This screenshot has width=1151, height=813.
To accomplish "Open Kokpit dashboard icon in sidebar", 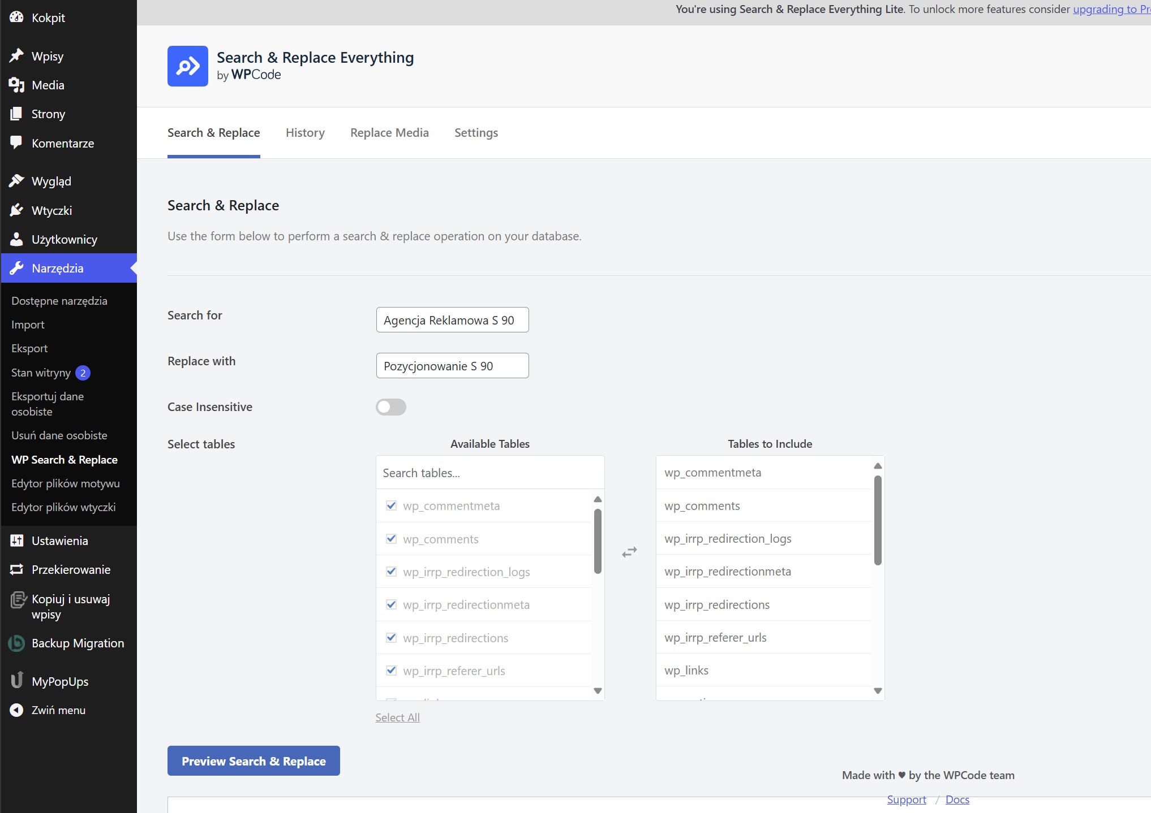I will pos(16,18).
